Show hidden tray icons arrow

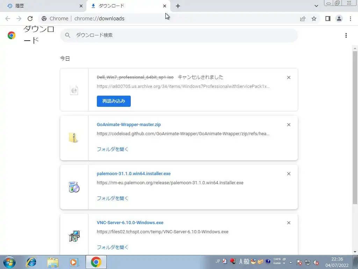tap(291, 262)
